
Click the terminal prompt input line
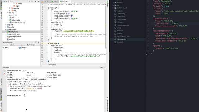pos(16,95)
